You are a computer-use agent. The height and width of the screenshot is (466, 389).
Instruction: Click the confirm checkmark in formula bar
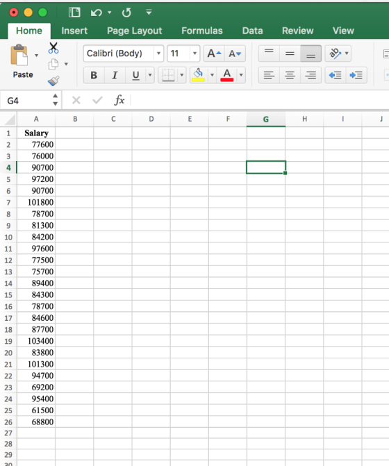(x=97, y=100)
